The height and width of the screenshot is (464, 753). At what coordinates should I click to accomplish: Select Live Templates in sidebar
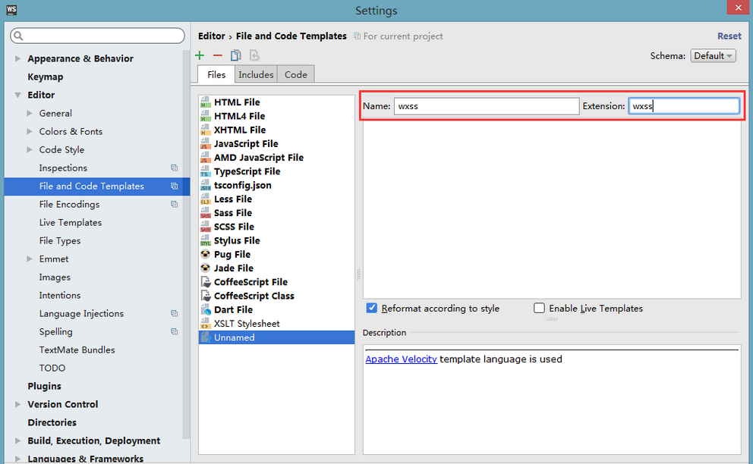70,223
